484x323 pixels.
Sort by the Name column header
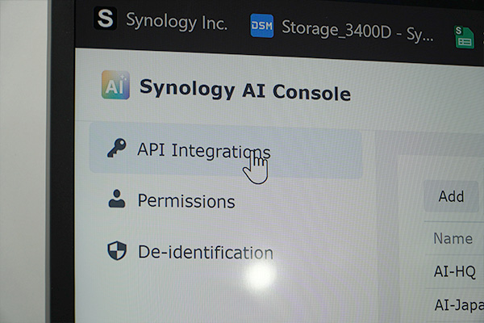coord(453,239)
